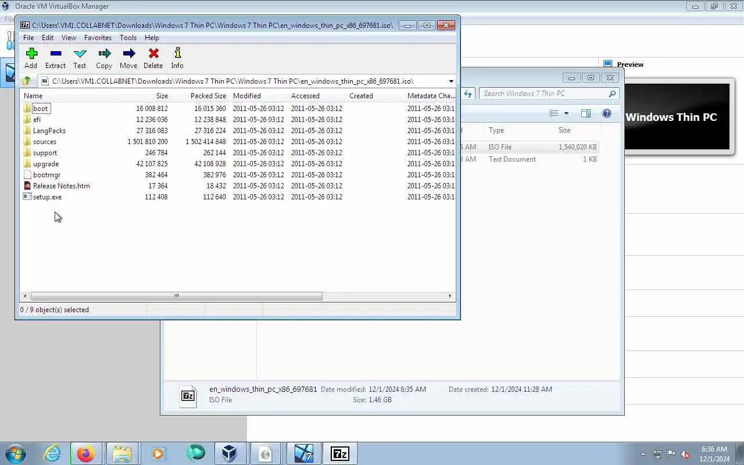
Task: Click the Move toolbar icon
Action: click(x=128, y=58)
